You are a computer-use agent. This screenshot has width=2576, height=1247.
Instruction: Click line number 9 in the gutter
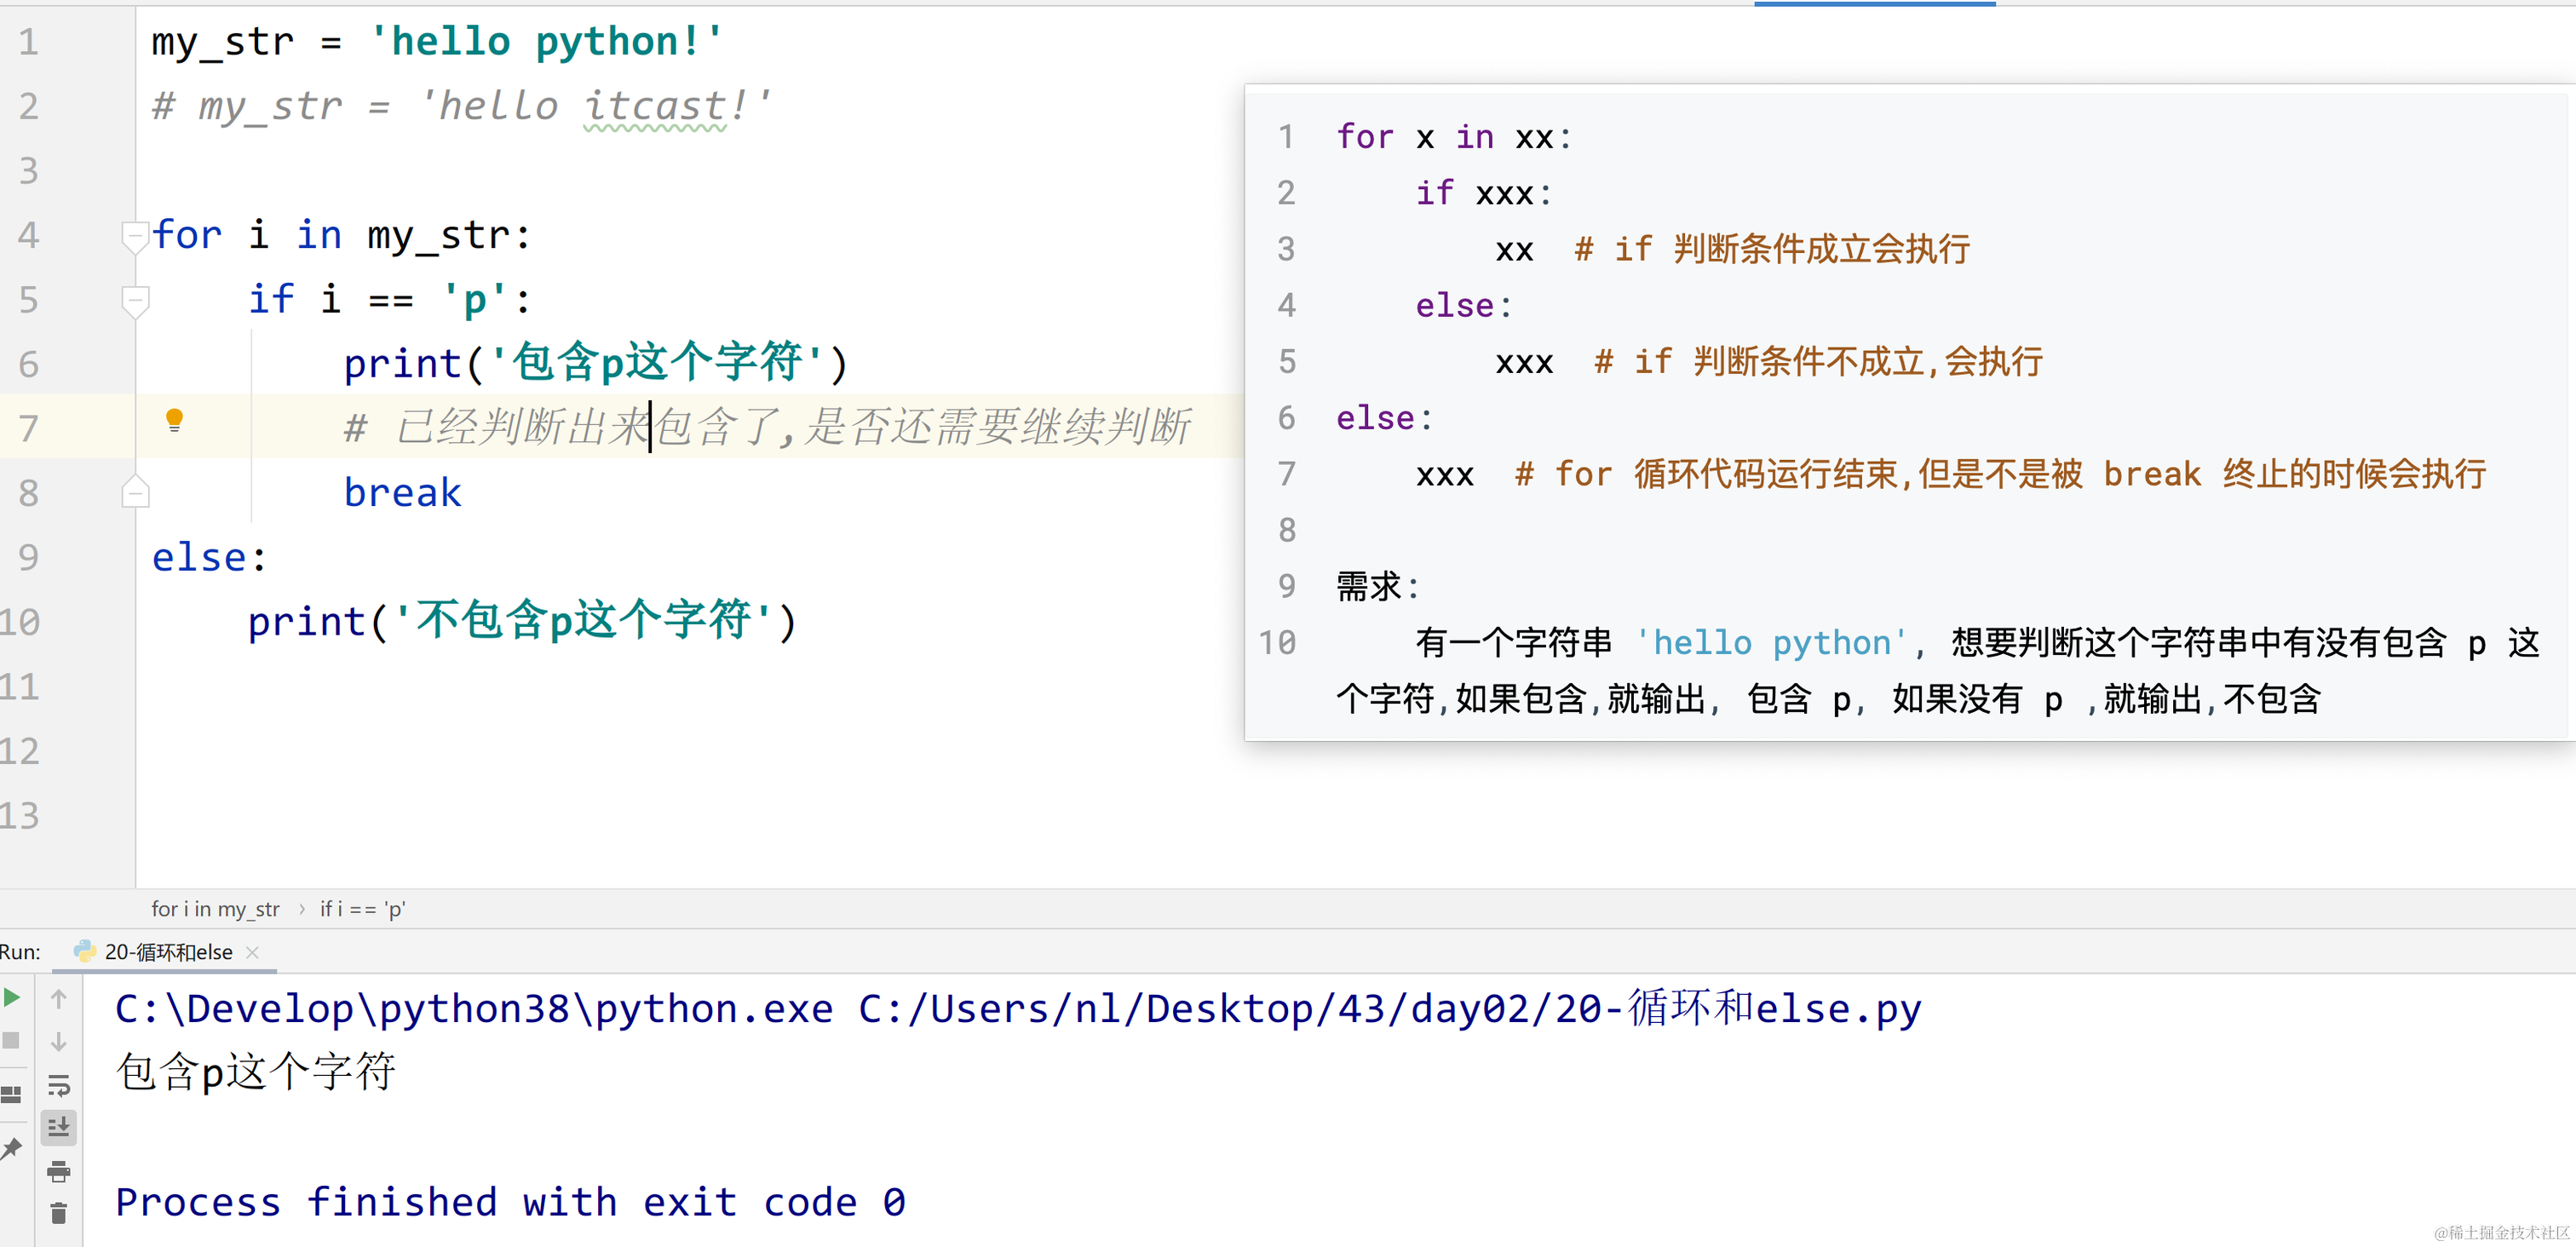[28, 557]
